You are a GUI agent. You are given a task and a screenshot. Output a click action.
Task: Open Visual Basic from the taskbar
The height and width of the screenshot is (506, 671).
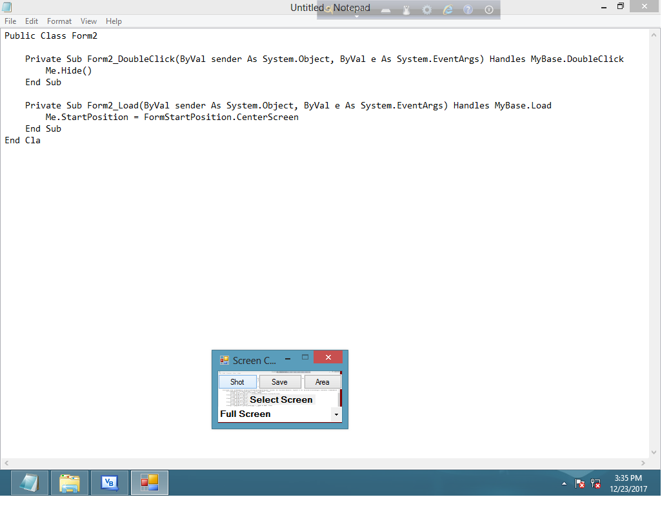109,483
